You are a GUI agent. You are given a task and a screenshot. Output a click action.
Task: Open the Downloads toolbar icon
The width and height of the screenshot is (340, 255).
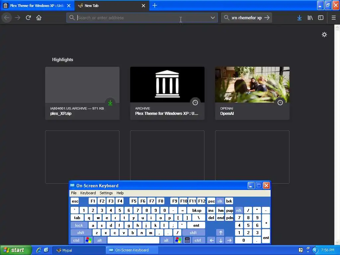[299, 18]
